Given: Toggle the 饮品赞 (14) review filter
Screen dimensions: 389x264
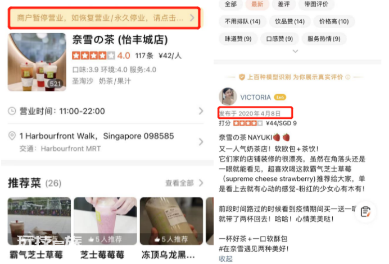Looking at the screenshot, I should pos(290,21).
